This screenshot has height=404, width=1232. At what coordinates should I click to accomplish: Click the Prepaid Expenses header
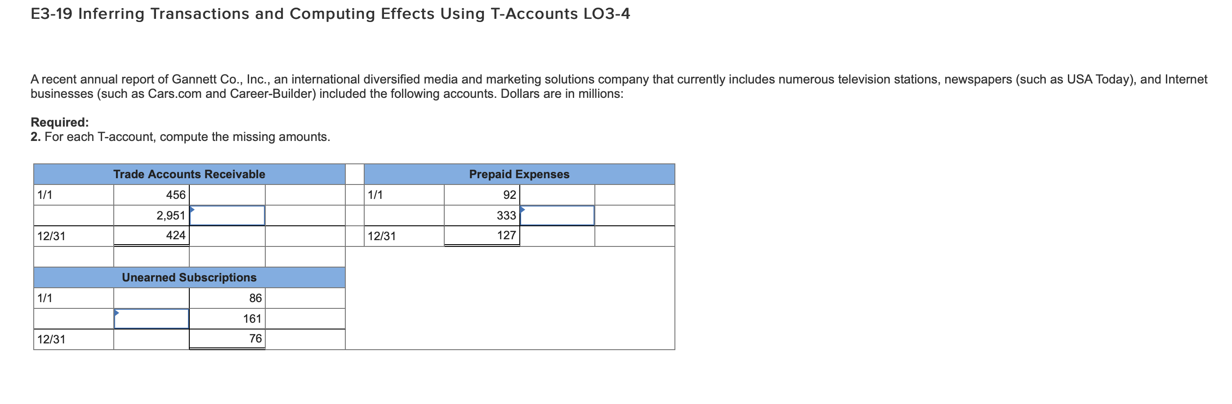point(519,174)
